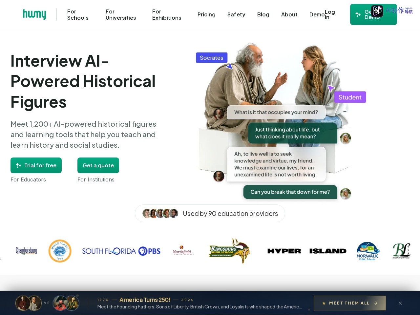Click the Meet Them All button
420x315 pixels.
coord(350,303)
